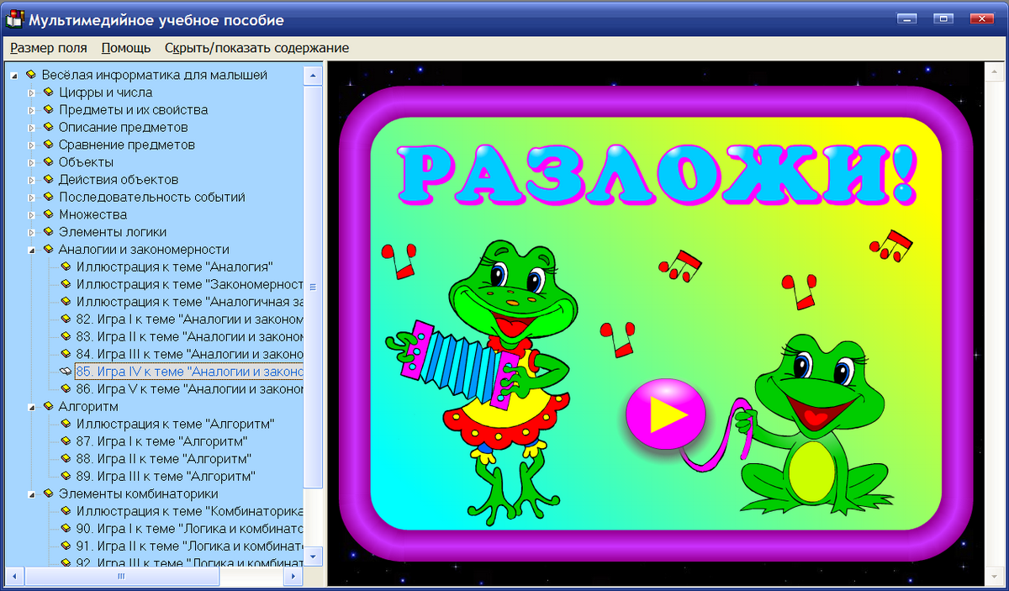Click root book icon Весёлая информатика
The image size is (1009, 591).
coord(31,75)
